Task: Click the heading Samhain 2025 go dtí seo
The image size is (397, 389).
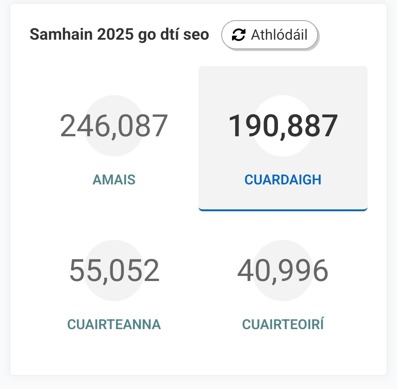Action: coord(119,35)
